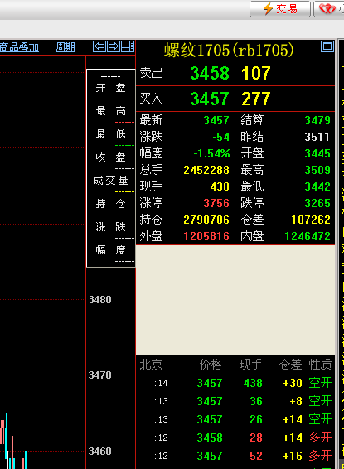344x469 pixels.
Task: Click the 买入 bid price 3457
Action: (210, 99)
